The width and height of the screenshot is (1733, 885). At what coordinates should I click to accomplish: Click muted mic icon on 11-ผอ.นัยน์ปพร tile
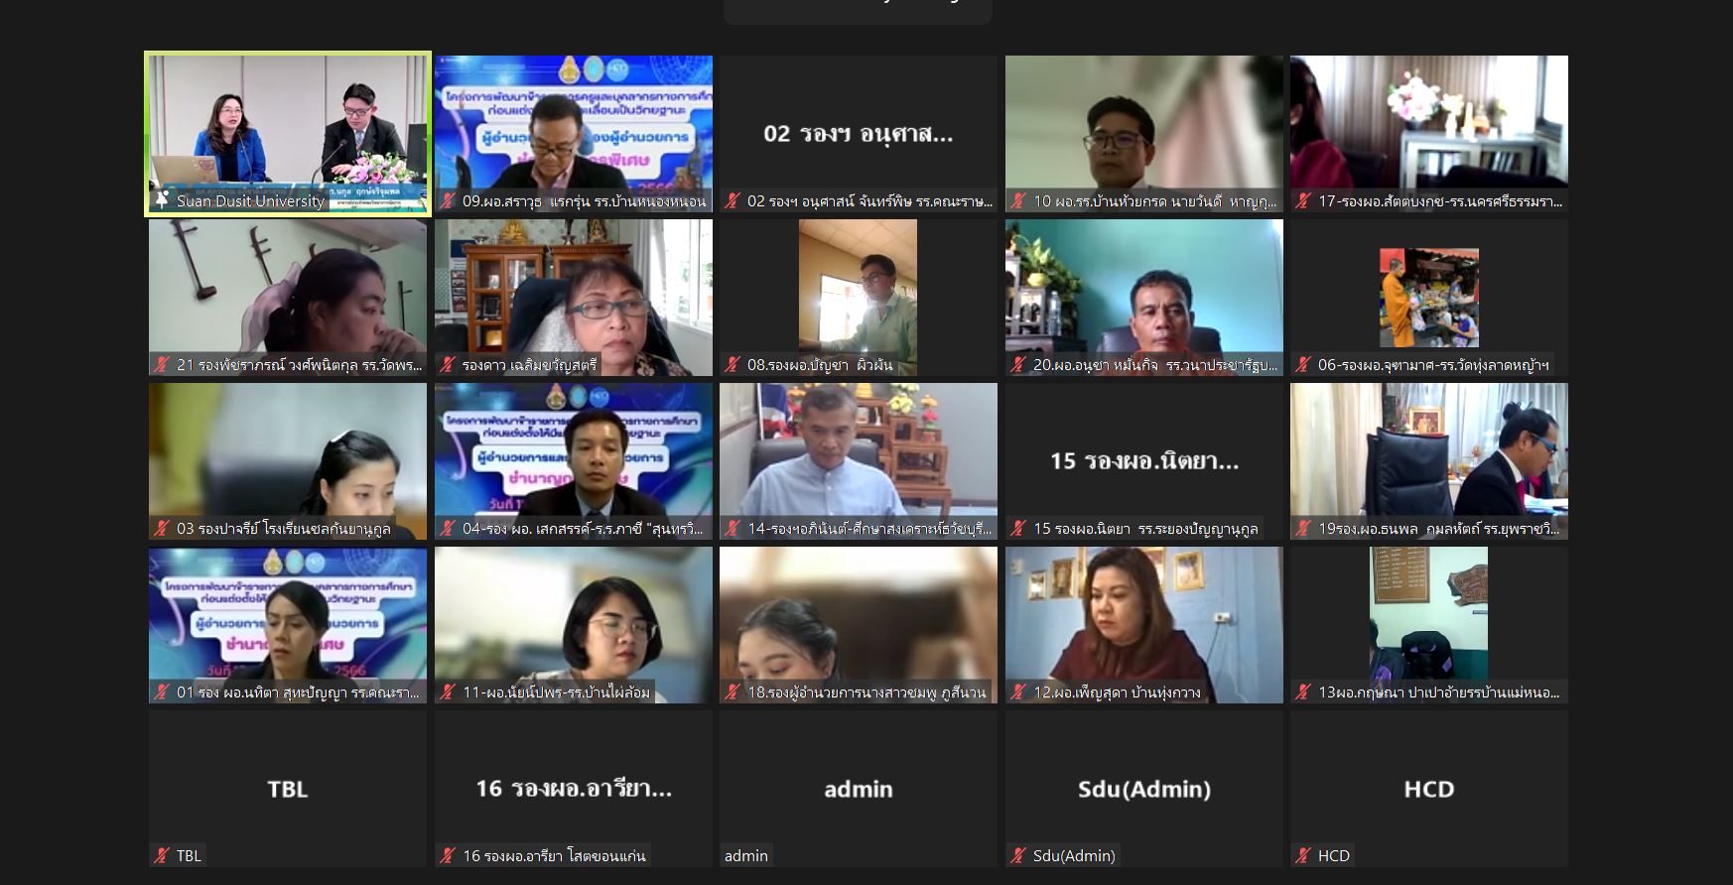point(448,693)
